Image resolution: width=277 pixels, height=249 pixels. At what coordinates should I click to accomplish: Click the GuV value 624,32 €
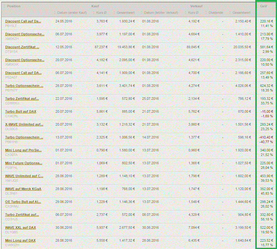click(266, 86)
